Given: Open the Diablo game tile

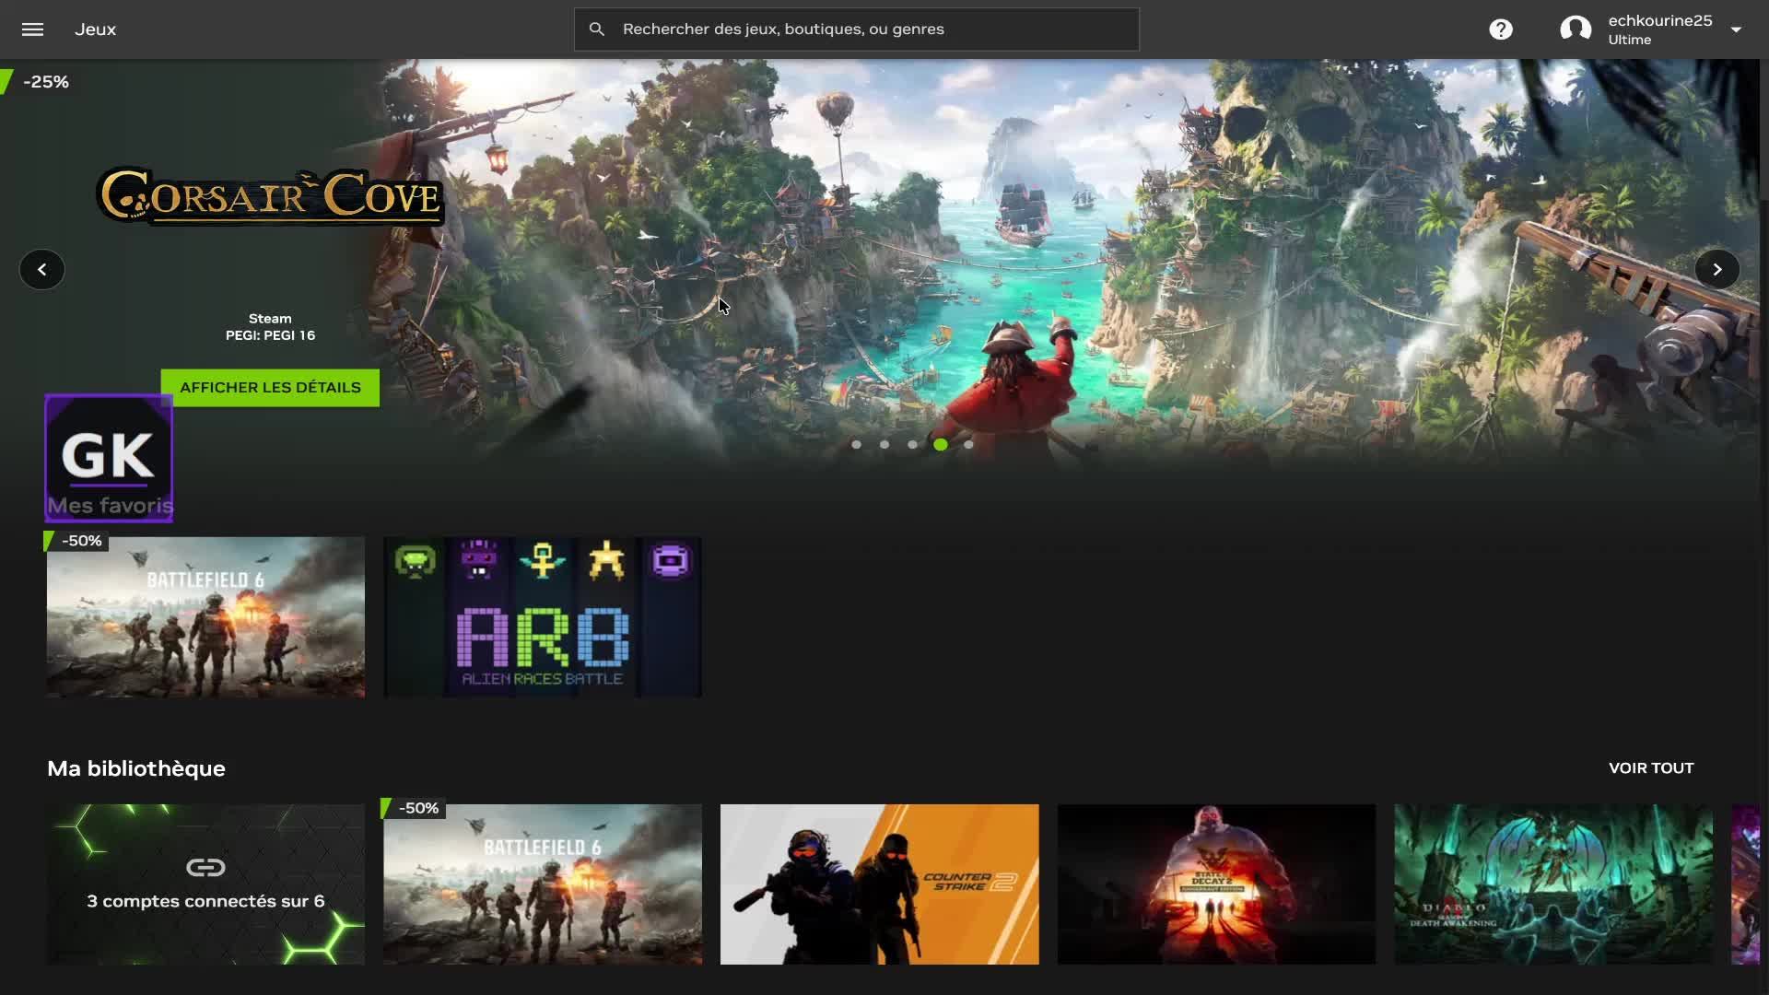Looking at the screenshot, I should pos(1553,884).
